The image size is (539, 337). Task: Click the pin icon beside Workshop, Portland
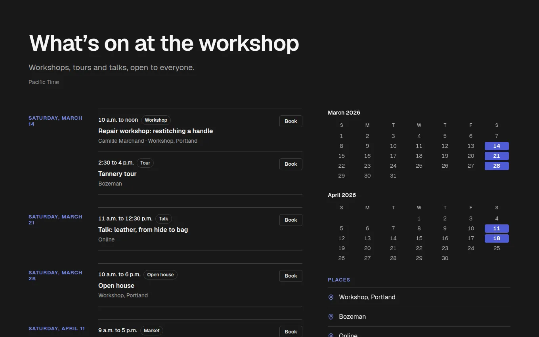pos(331,297)
